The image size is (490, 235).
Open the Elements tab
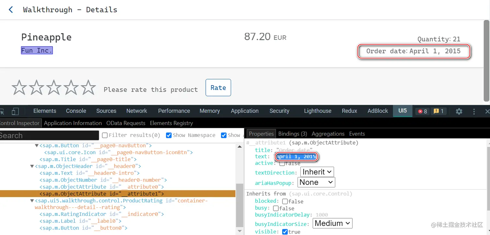click(x=45, y=111)
